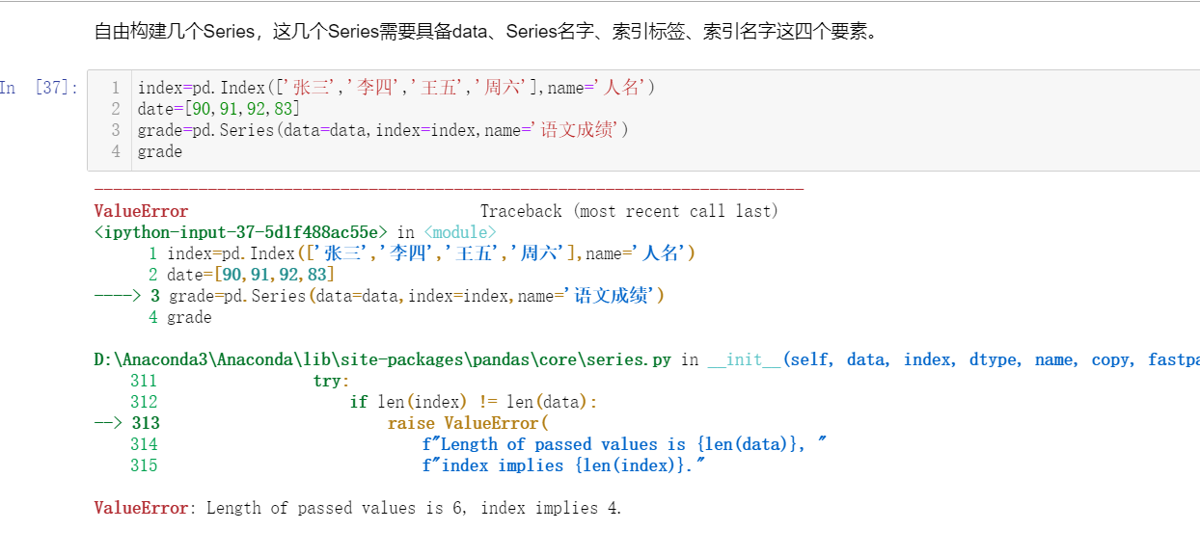Click the series.py file path in traceback

382,359
